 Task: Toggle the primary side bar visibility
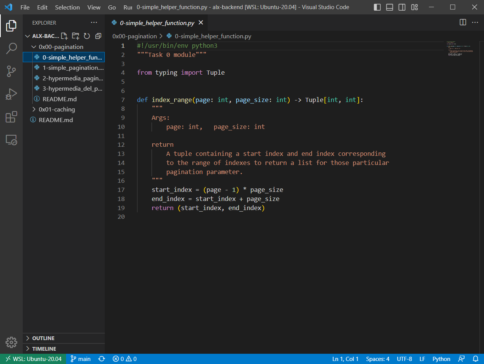pos(377,7)
